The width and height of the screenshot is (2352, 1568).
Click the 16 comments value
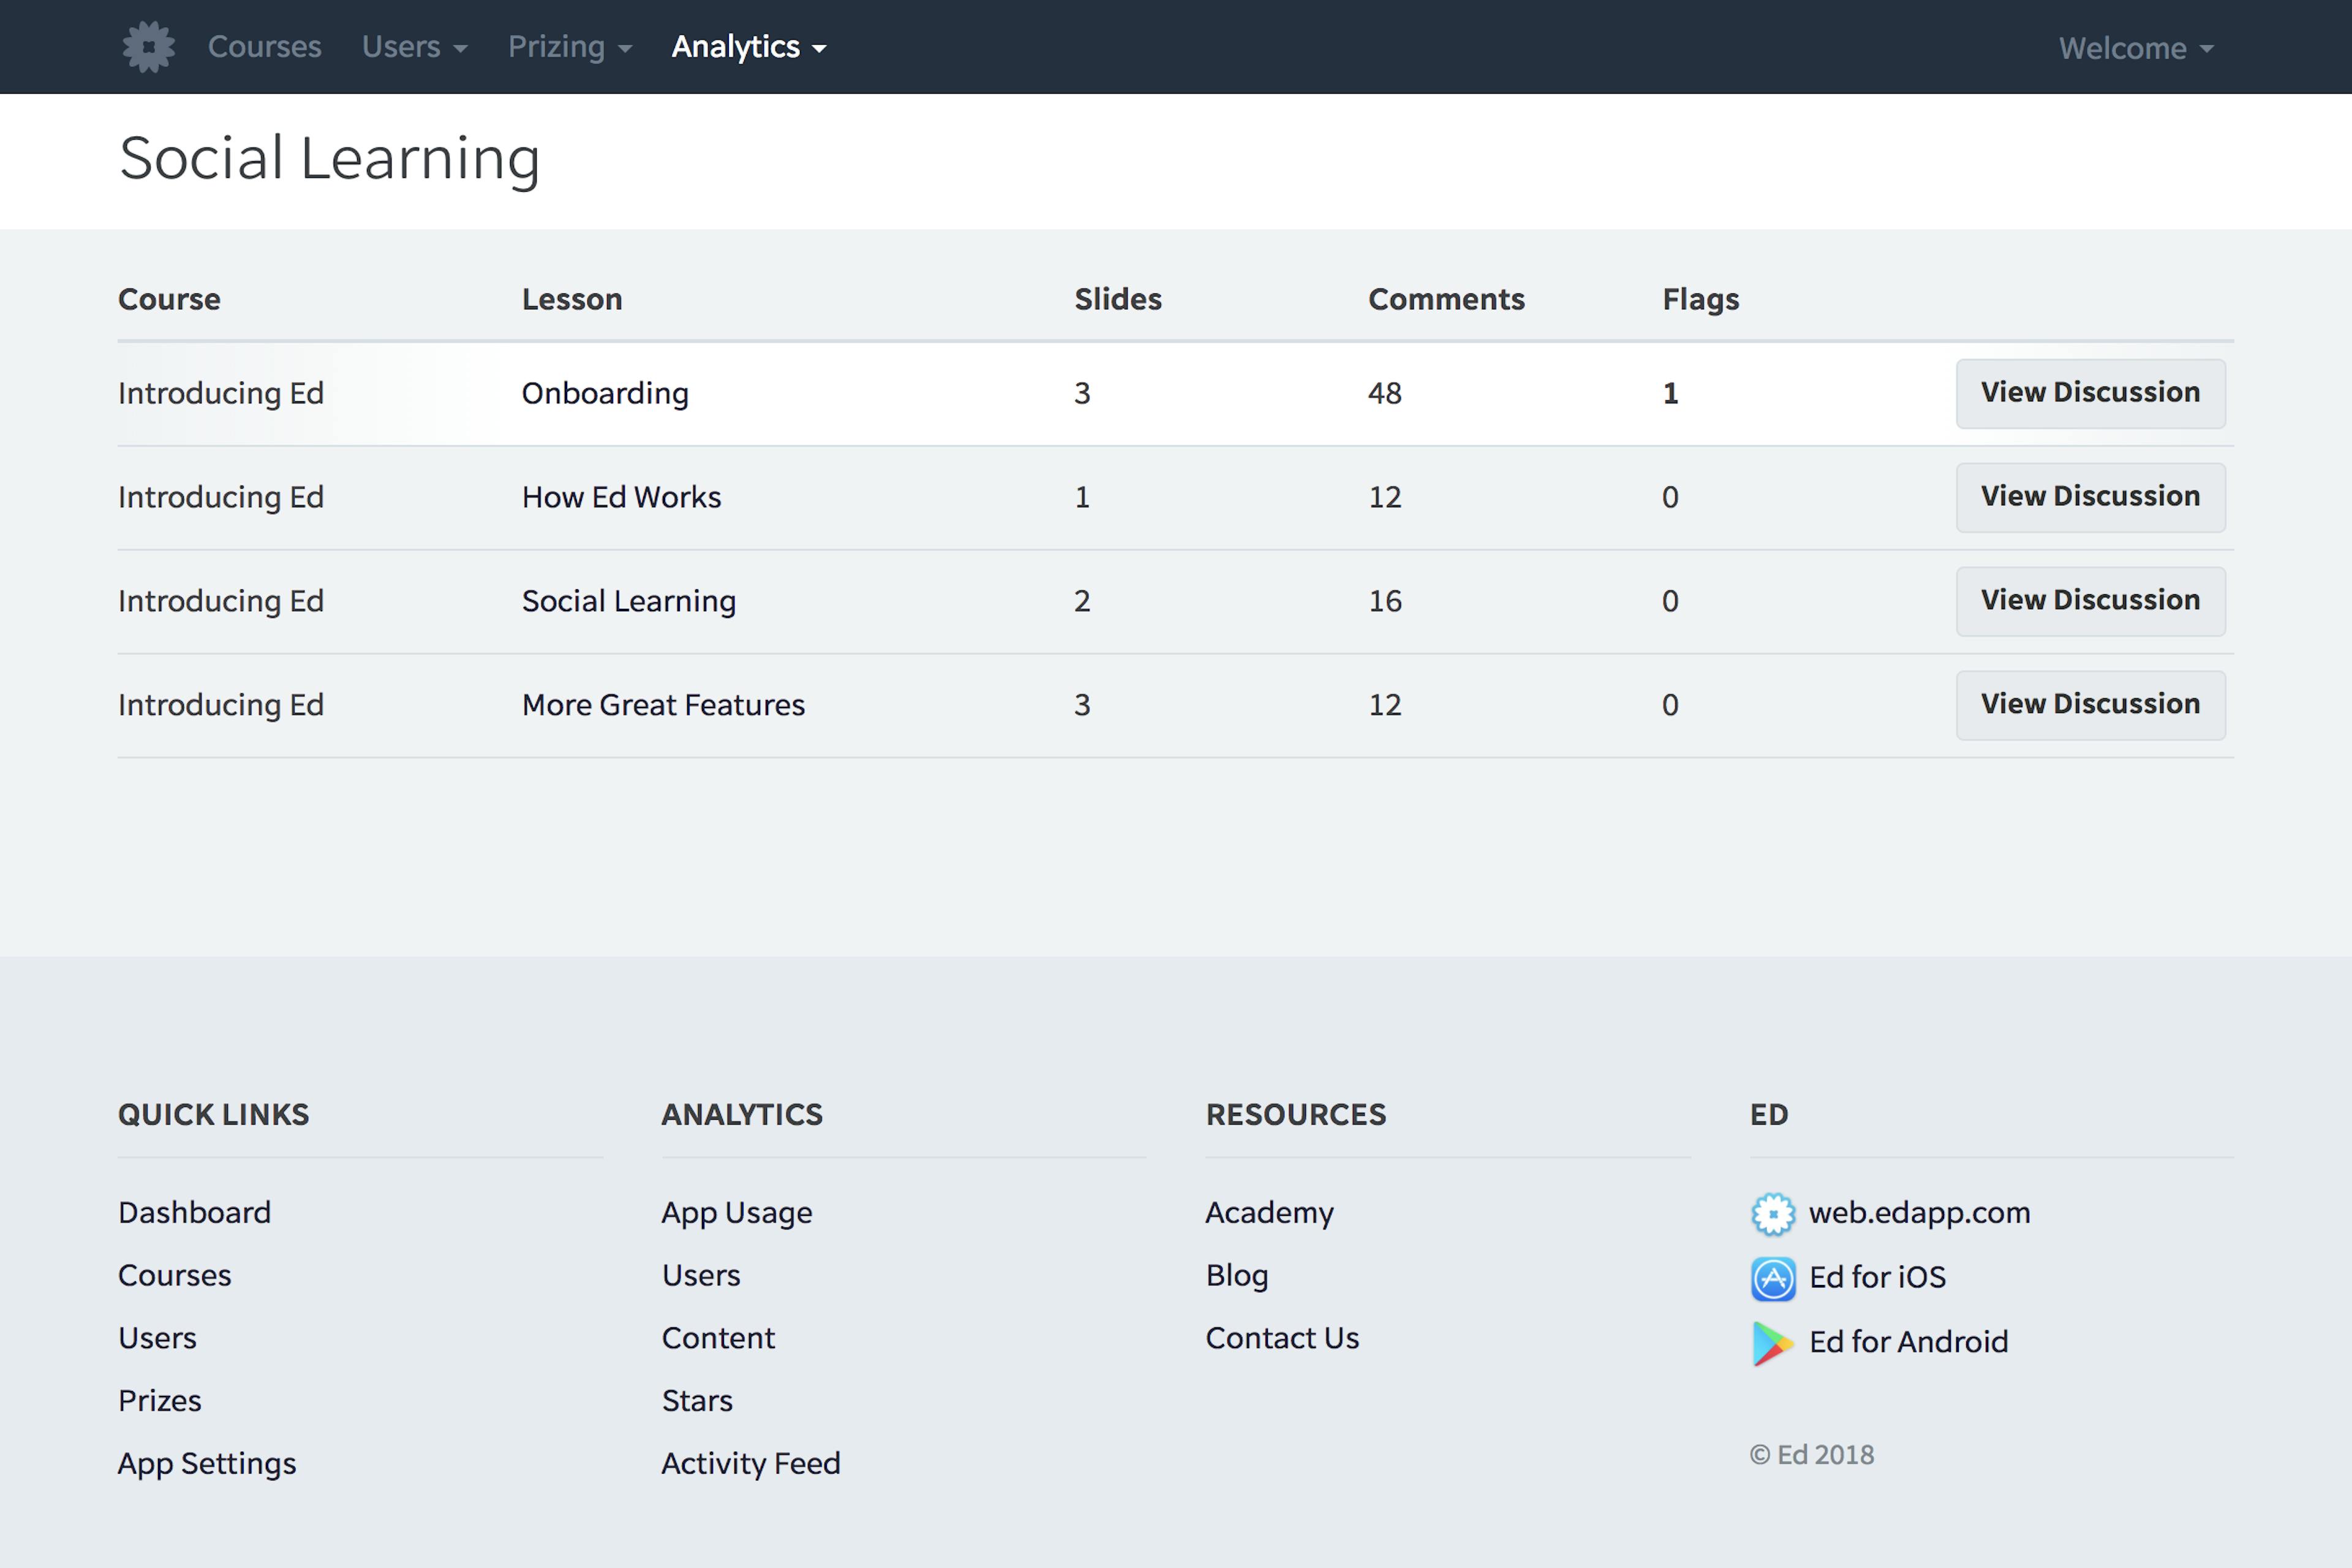[x=1385, y=601]
